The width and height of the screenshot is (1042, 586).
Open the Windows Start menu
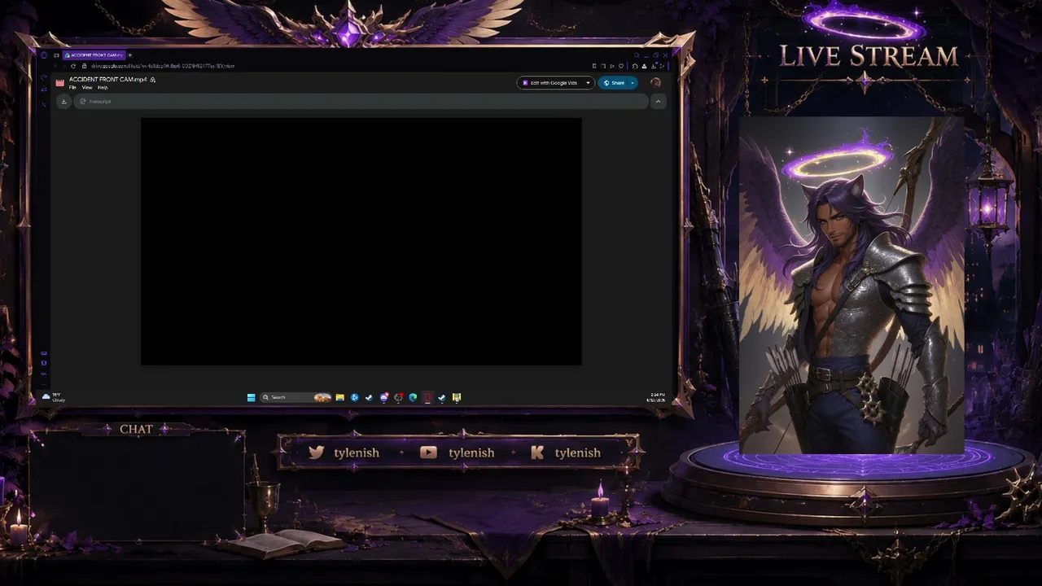(x=252, y=398)
